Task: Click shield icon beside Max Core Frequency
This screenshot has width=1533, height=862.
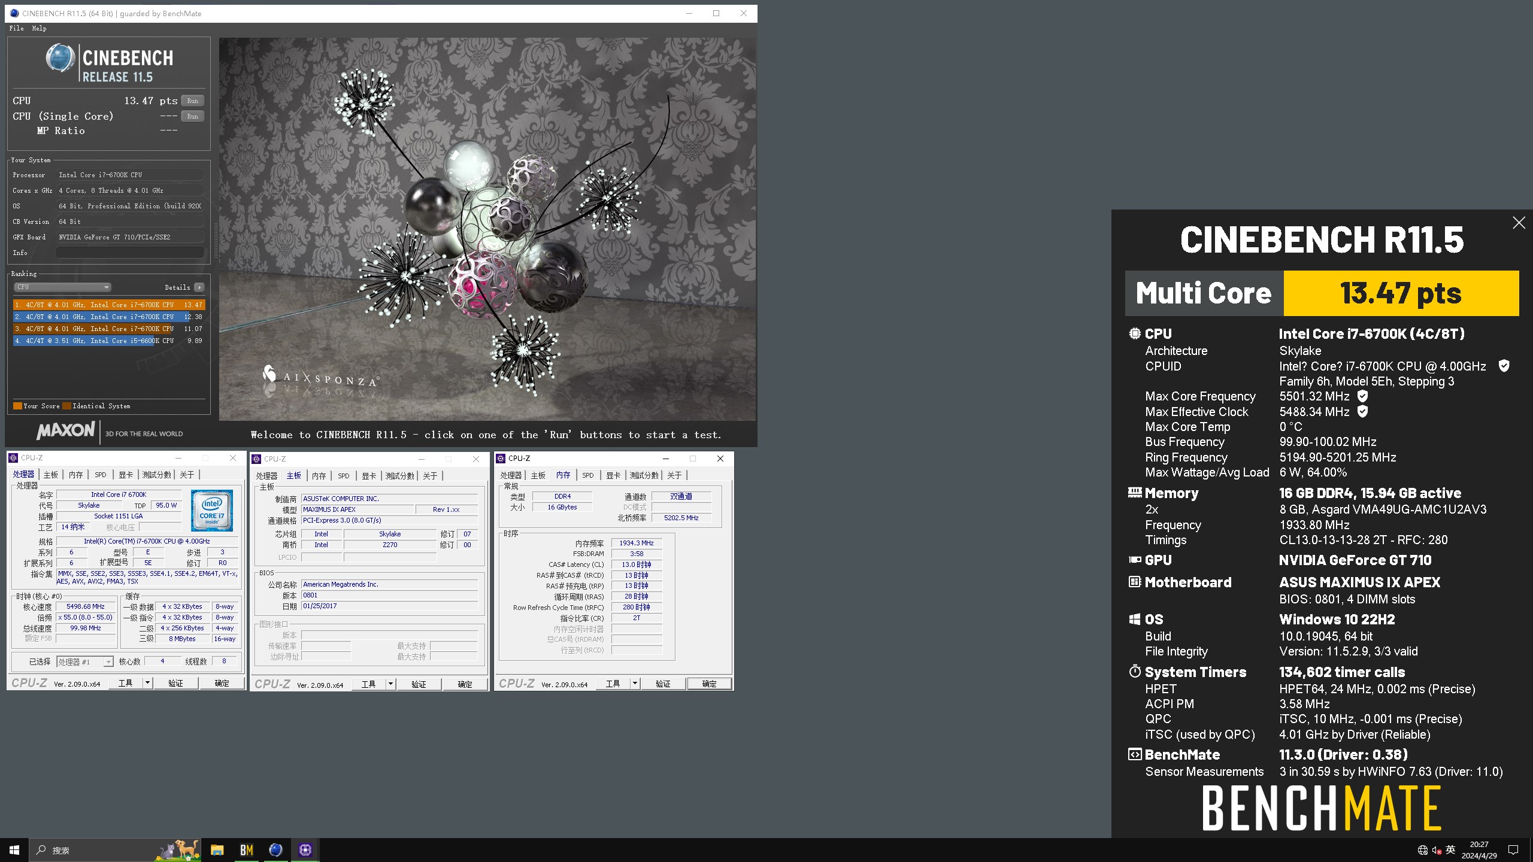Action: coord(1362,396)
